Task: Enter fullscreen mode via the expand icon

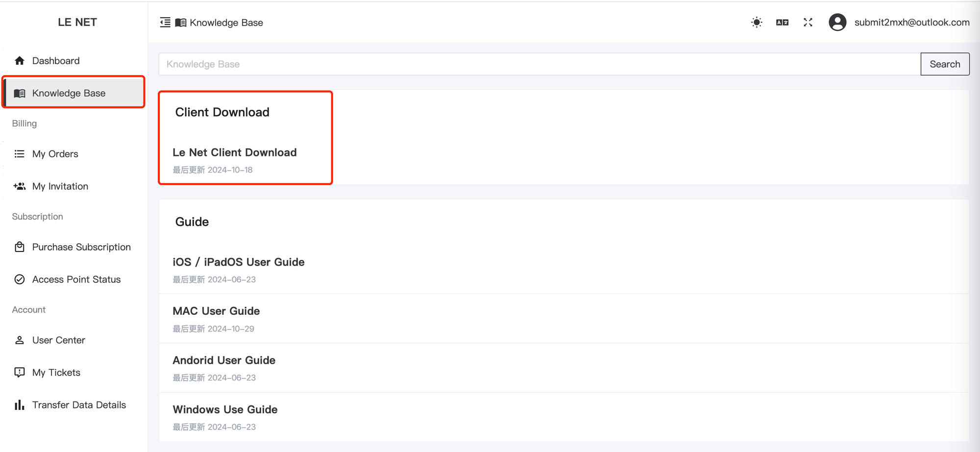Action: tap(808, 23)
